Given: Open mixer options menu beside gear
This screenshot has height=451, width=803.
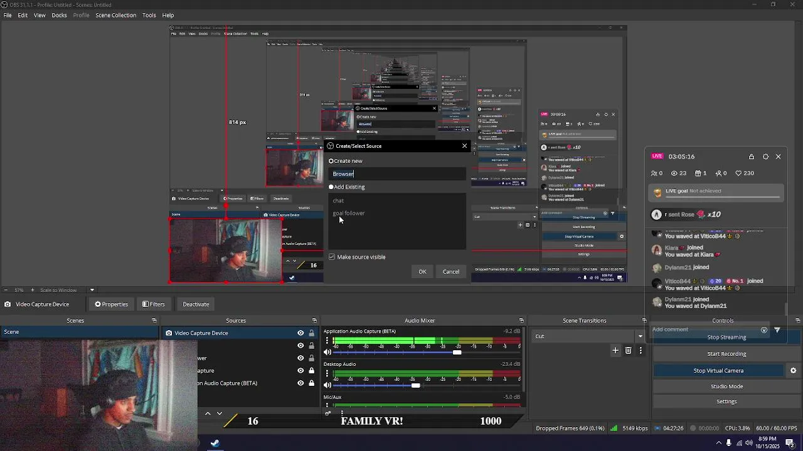Looking at the screenshot, I should click(x=342, y=413).
